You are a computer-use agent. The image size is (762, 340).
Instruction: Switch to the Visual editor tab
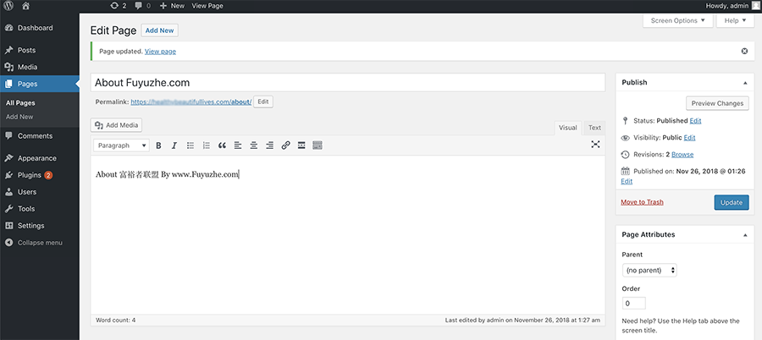click(x=567, y=128)
